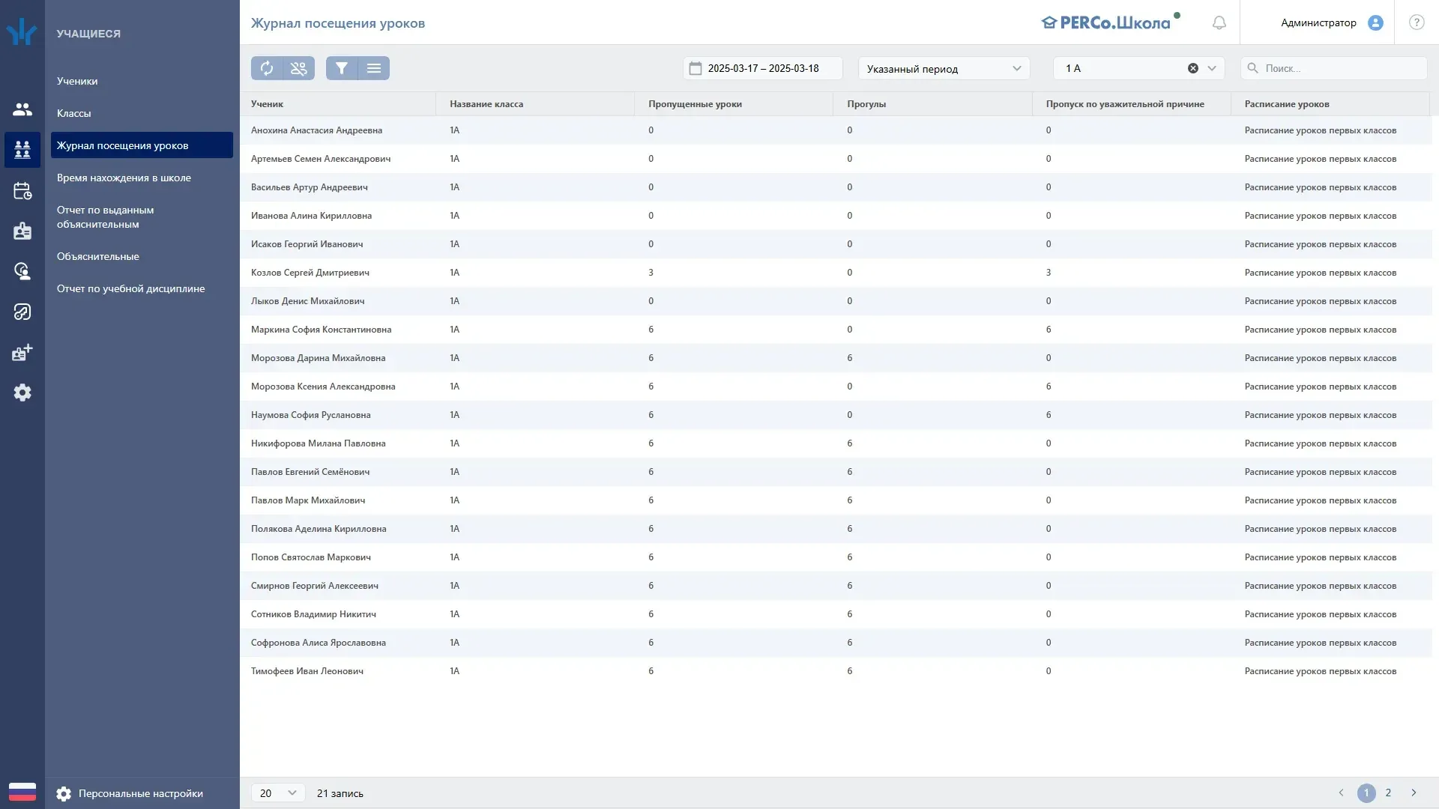Click the Administrator user avatar icon

[x=1375, y=22]
